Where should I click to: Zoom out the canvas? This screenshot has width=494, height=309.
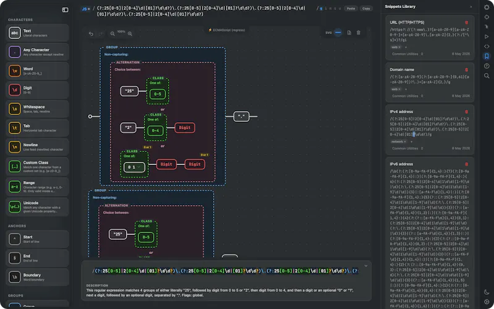pos(112,34)
